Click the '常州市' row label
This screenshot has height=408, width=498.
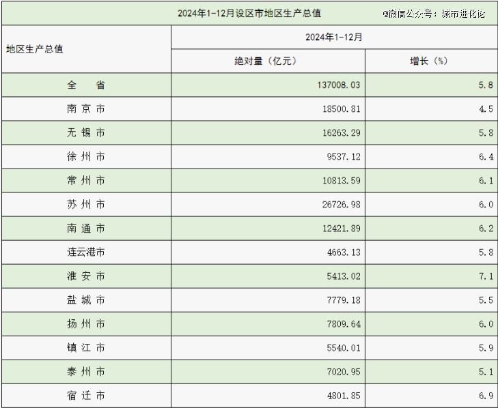click(86, 180)
